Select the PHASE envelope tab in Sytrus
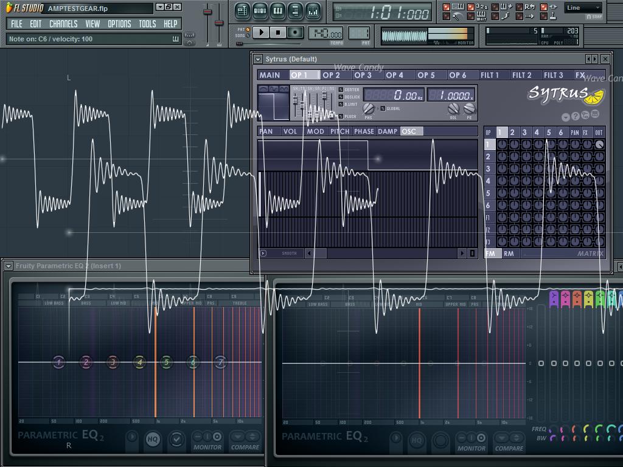623x467 pixels. pyautogui.click(x=364, y=131)
